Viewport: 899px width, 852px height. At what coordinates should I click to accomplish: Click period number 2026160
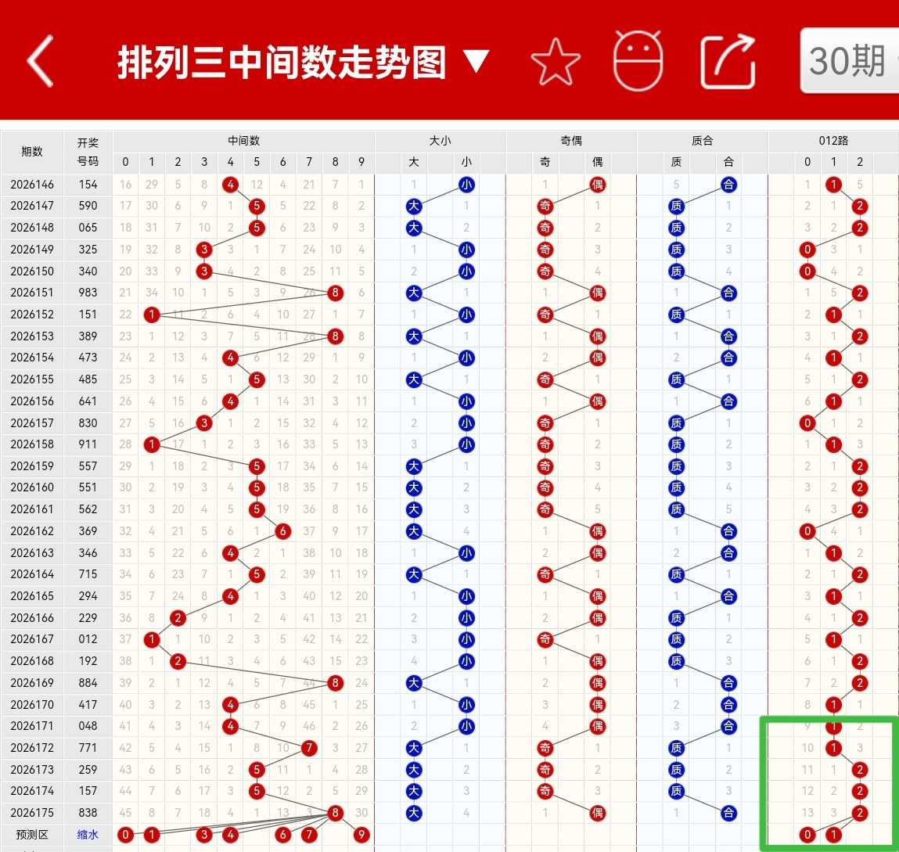tap(32, 488)
